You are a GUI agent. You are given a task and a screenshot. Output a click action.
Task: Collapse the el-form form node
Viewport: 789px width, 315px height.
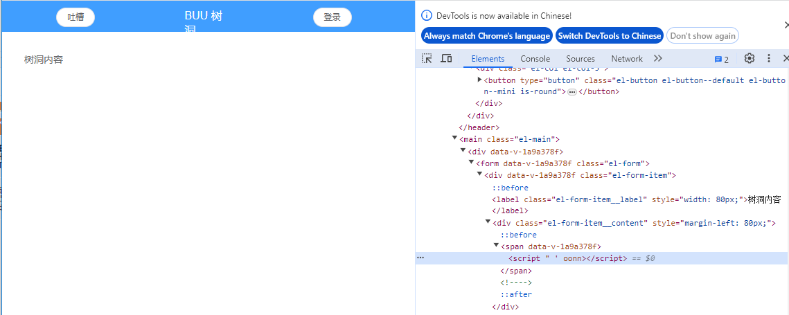472,163
